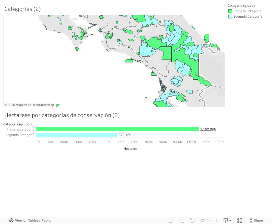Click the Categoria (grupo) axis header
Image resolution: width=272 pixels, height=224 pixels.
[19, 124]
